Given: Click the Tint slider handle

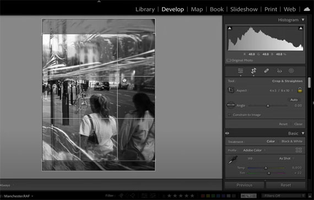Looking at the screenshot, I should [x=269, y=173].
